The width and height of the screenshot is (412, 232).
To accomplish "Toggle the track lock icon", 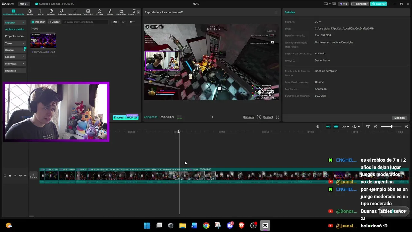I will tap(10, 176).
